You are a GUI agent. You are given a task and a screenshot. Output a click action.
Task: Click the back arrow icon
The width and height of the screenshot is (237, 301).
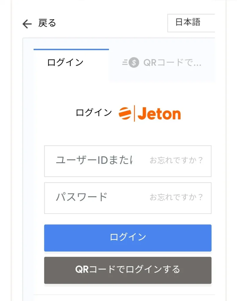coord(27,24)
